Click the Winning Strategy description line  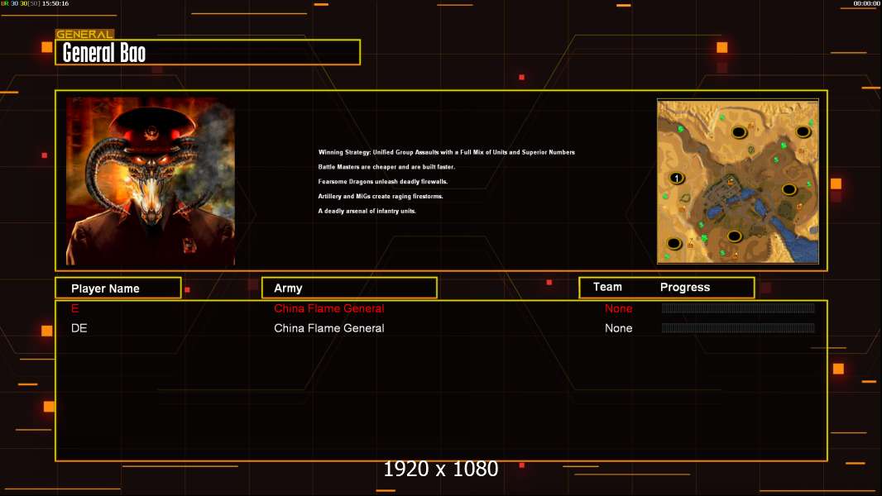(447, 152)
